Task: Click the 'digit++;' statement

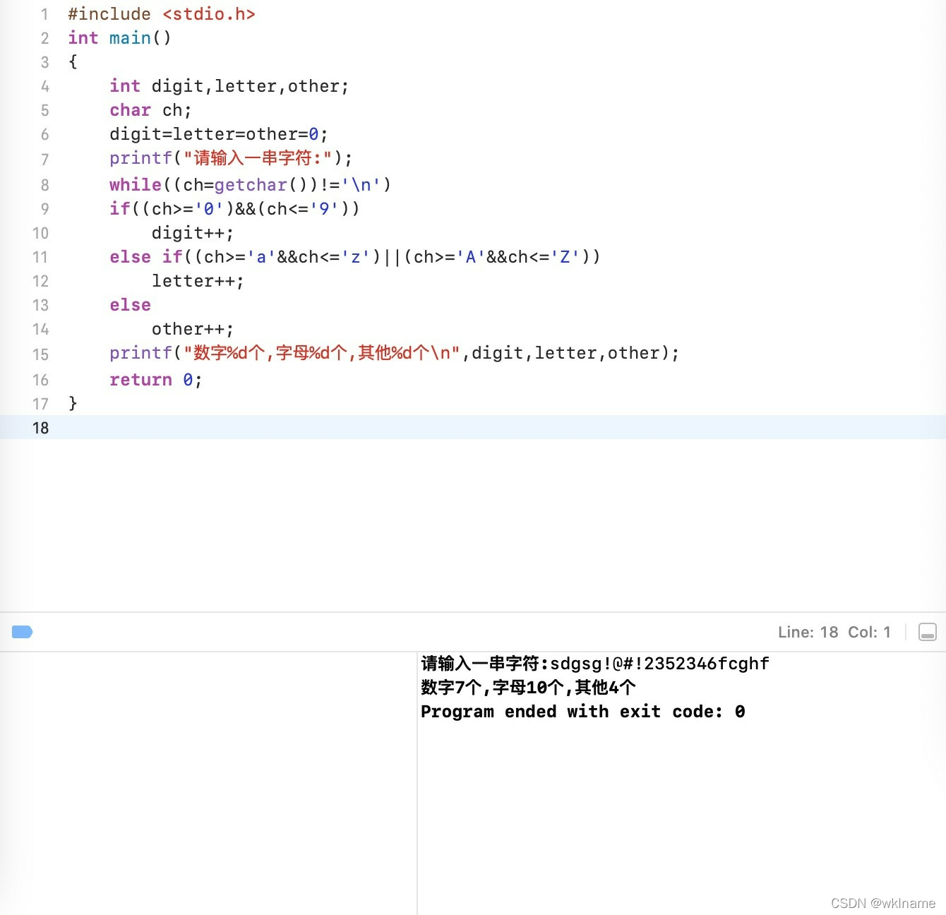Action: [193, 233]
